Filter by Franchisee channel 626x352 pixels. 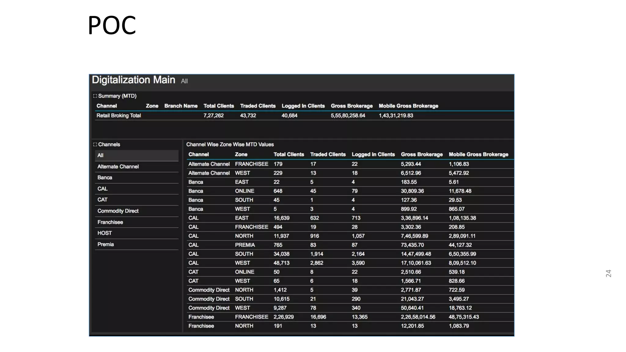110,222
